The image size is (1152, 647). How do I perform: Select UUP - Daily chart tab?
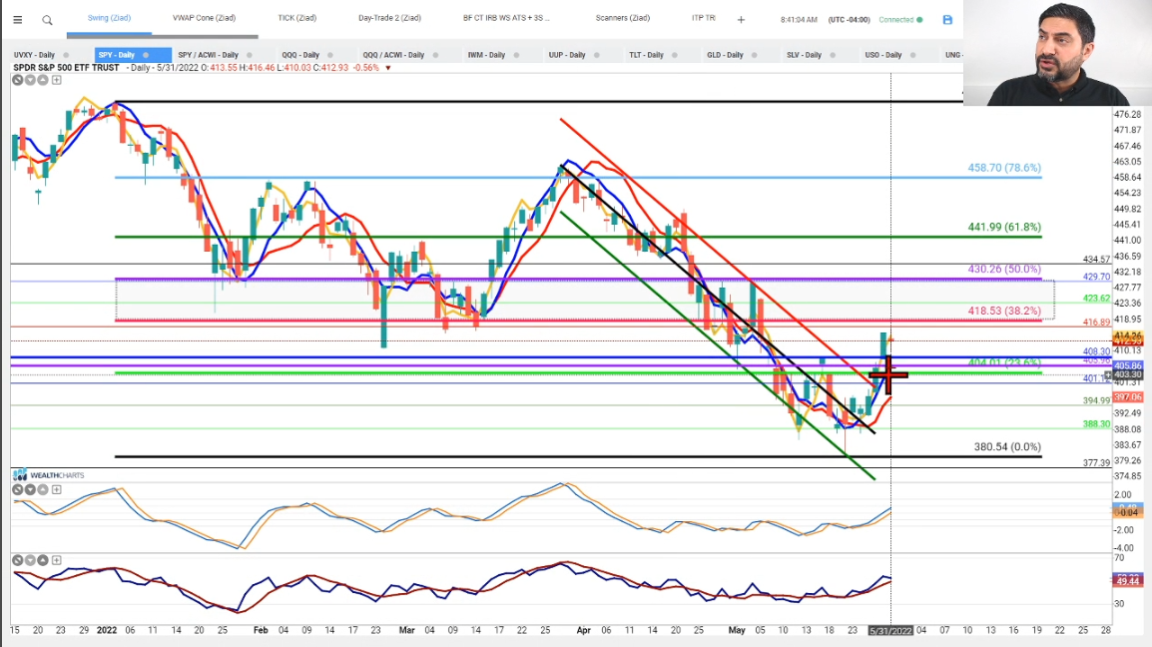(566, 55)
